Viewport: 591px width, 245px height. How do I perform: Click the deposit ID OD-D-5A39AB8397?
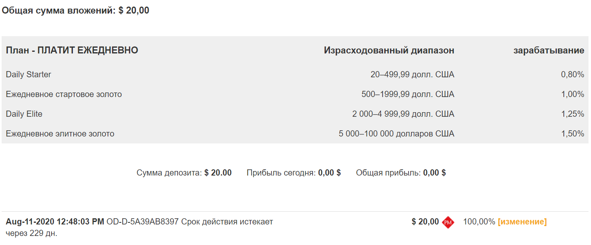tap(142, 222)
